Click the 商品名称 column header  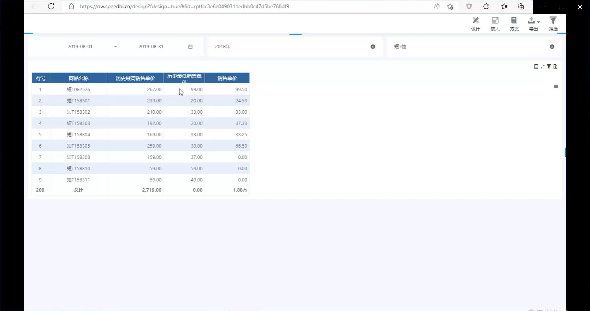click(x=79, y=78)
